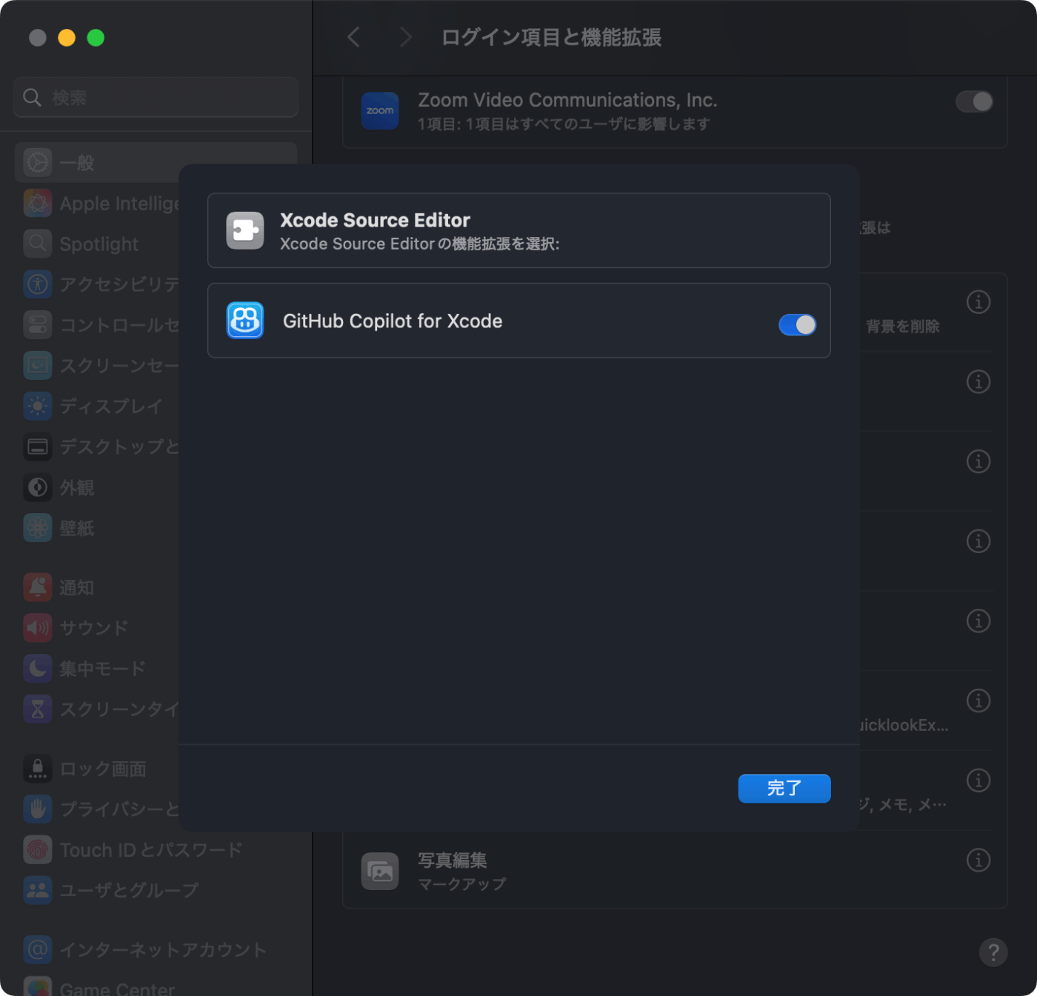Click the スクリーンタイム hourglass icon
Viewport: 1037px width, 996px height.
tap(38, 709)
